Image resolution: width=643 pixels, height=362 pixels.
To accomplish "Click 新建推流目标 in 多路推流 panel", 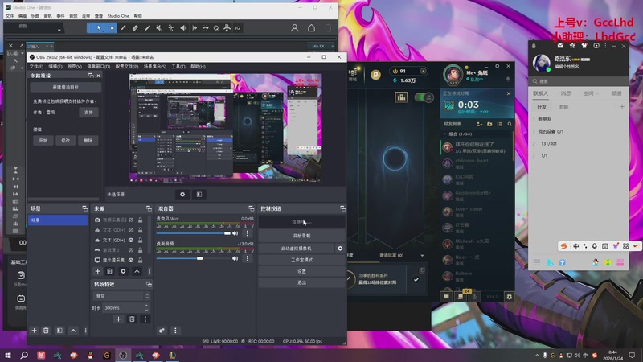I will (x=66, y=87).
